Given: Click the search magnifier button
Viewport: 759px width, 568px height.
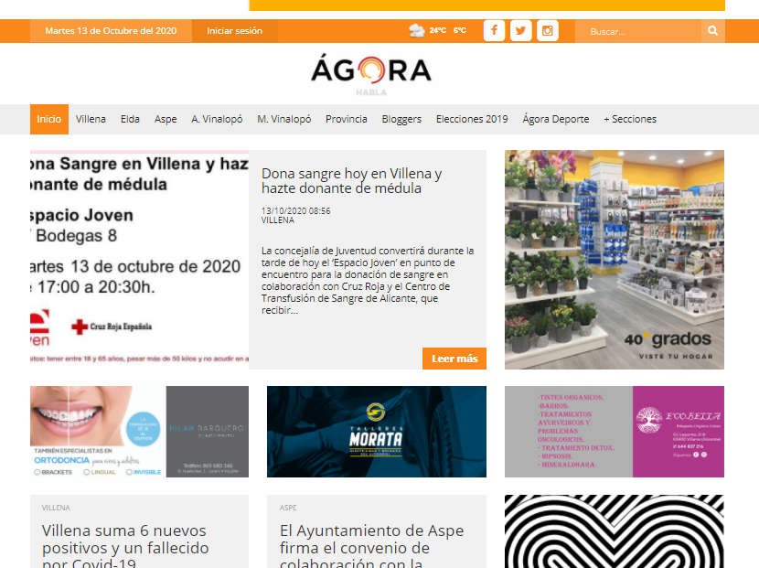Looking at the screenshot, I should pos(712,31).
